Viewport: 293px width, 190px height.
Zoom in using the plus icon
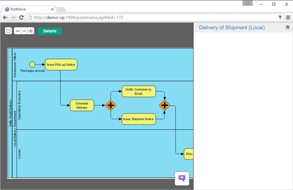[31, 31]
